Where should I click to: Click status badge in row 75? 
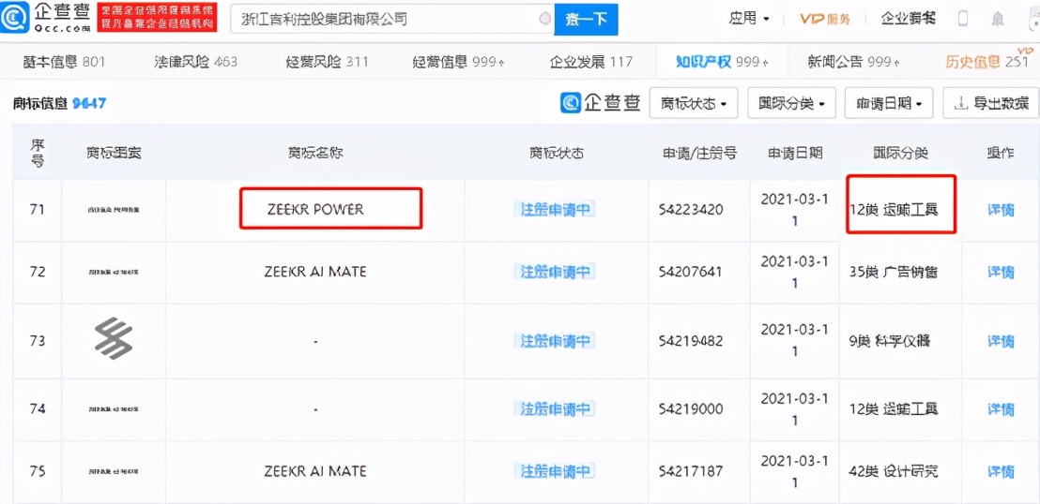[555, 471]
